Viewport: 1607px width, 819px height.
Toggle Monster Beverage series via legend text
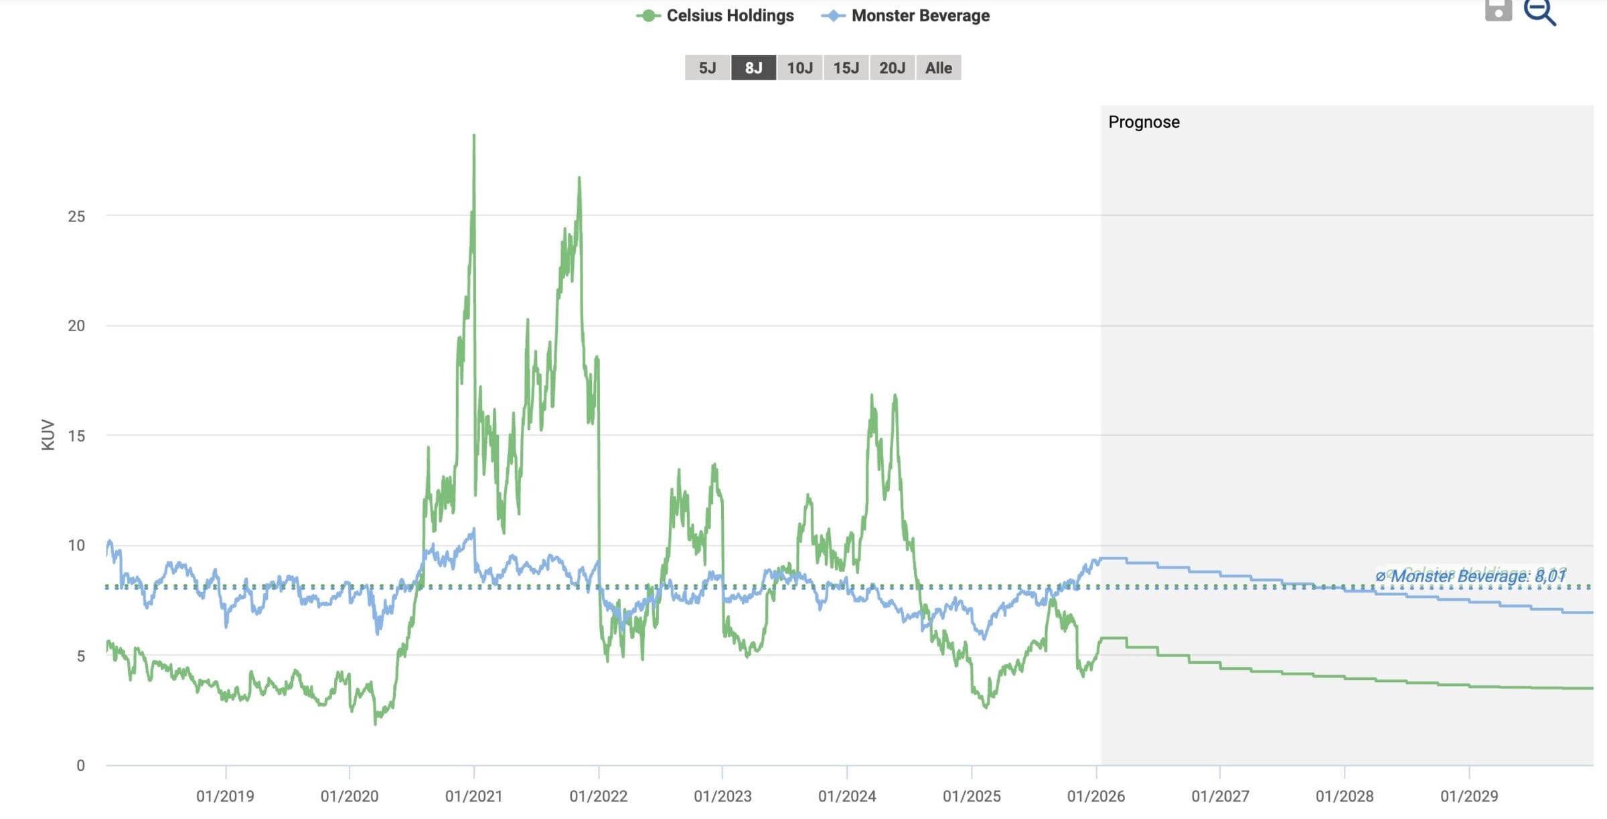(x=920, y=15)
